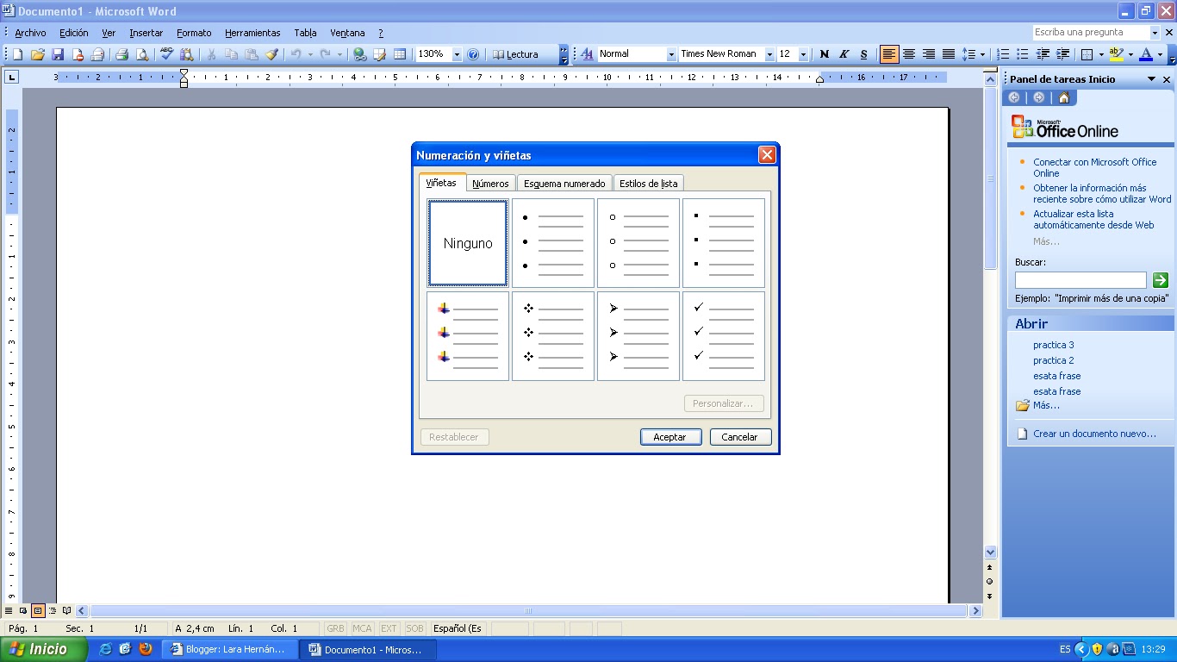The width and height of the screenshot is (1177, 662).
Task: Click the Bullets list toolbar icon
Action: pyautogui.click(x=1023, y=54)
